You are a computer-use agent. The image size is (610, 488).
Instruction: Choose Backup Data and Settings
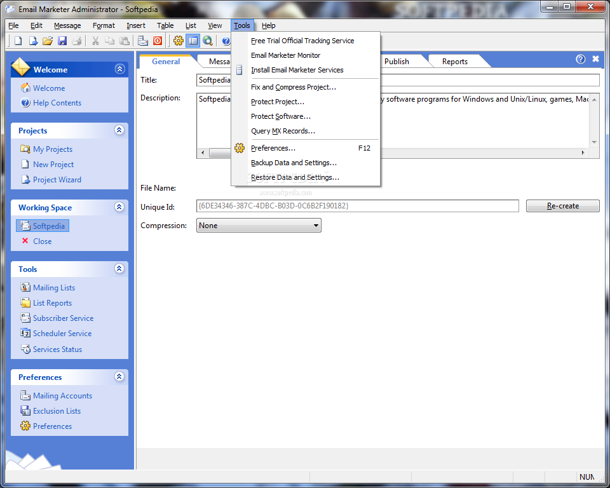pos(306,163)
